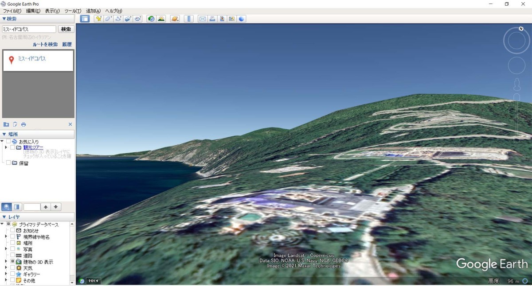
Task: Add an image overlay
Action: [x=128, y=19]
